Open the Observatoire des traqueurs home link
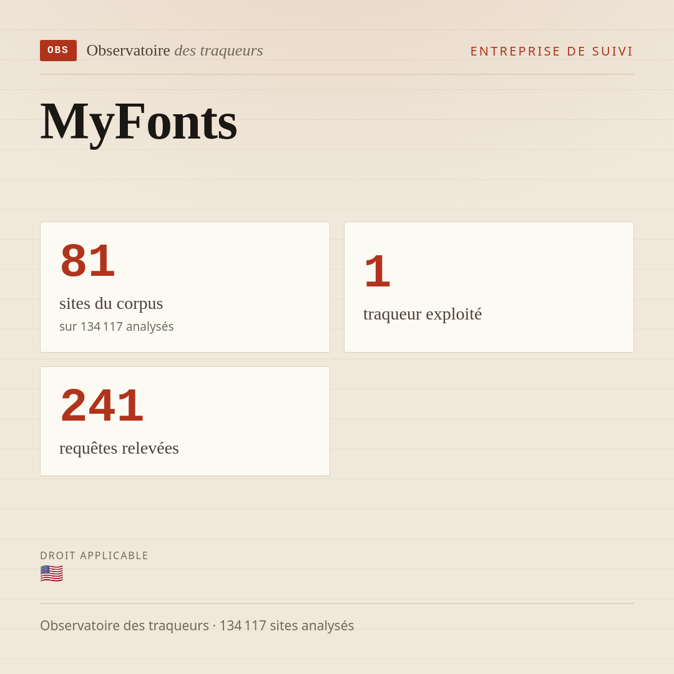 coord(175,51)
